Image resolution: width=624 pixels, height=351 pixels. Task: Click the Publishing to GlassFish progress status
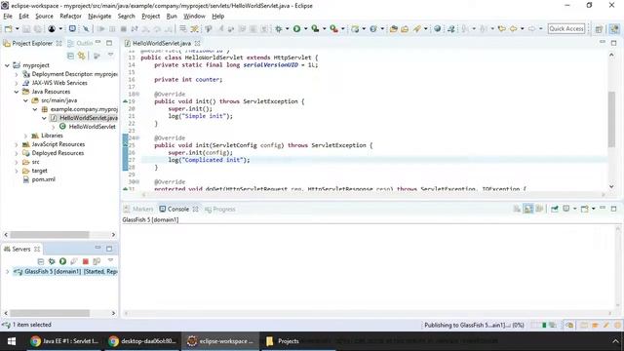click(474, 325)
